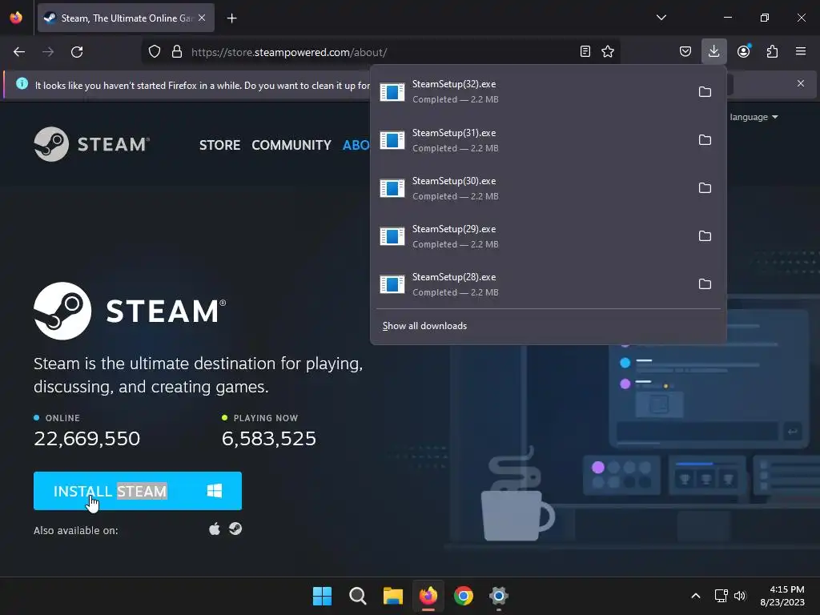Viewport: 820px width, 615px height.
Task: Open the SteamSetup(30).exe download entry
Action: pyautogui.click(x=531, y=188)
